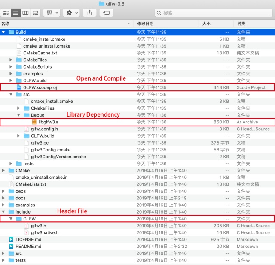Select the CMakeCache.txt file icon
This screenshot has width=275, height=265.
point(19,53)
